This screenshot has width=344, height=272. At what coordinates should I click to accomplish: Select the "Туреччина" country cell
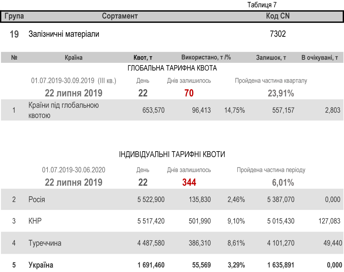[45, 243]
